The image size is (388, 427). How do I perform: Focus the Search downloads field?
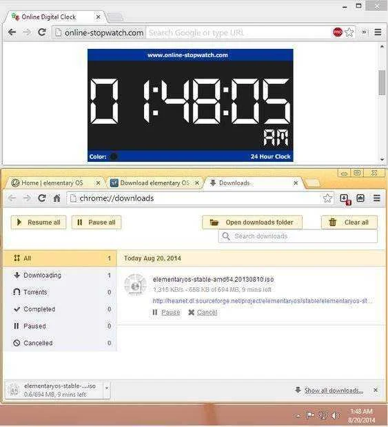click(x=298, y=236)
